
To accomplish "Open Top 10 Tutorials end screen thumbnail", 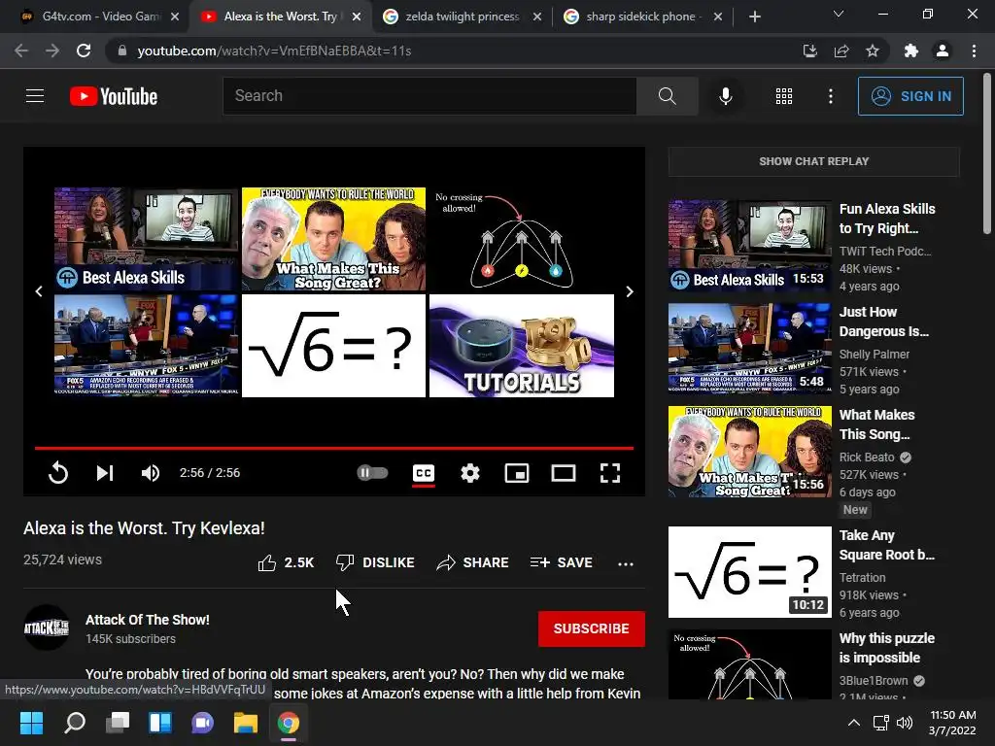I will click(x=522, y=346).
